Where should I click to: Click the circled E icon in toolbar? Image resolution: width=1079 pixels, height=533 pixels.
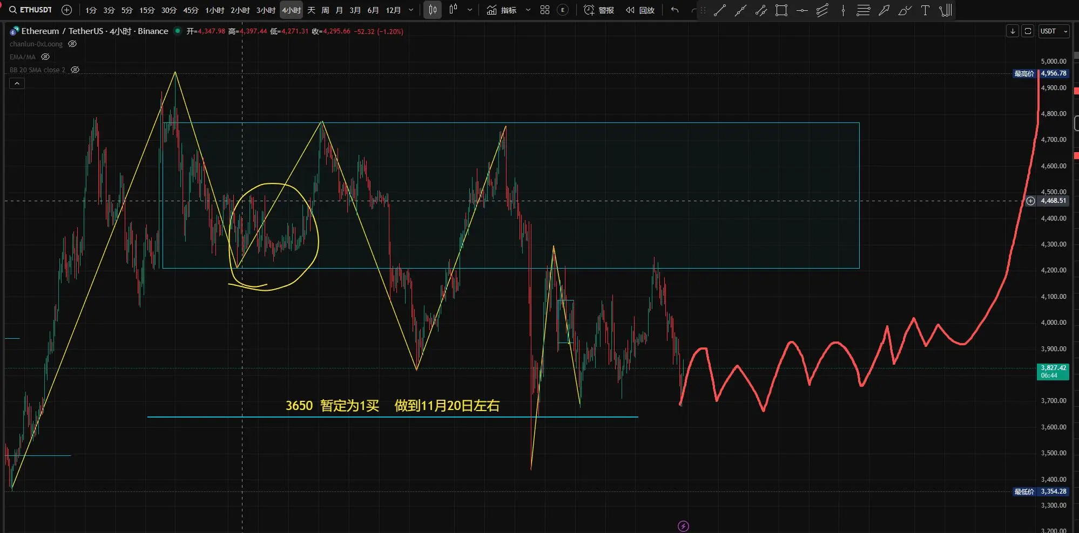[x=563, y=10]
